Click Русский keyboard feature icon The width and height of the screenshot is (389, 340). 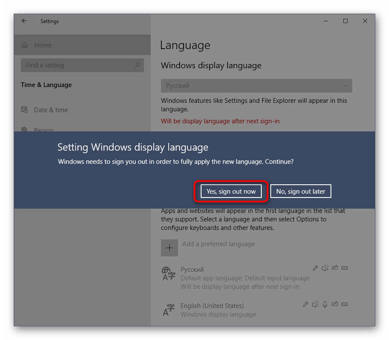point(345,268)
